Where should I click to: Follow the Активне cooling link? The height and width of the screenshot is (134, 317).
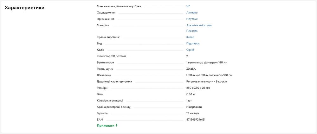coord(192,13)
